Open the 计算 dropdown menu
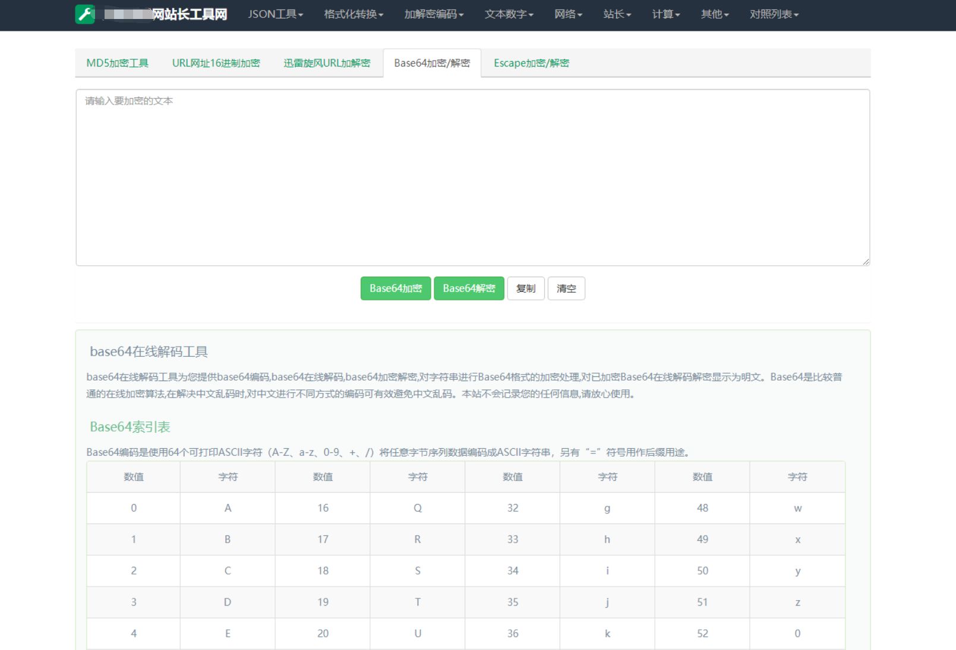Image resolution: width=956 pixels, height=650 pixels. [x=665, y=14]
